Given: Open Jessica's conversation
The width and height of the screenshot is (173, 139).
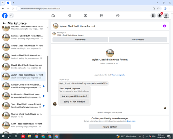Looking at the screenshot, I should click(x=23, y=57).
